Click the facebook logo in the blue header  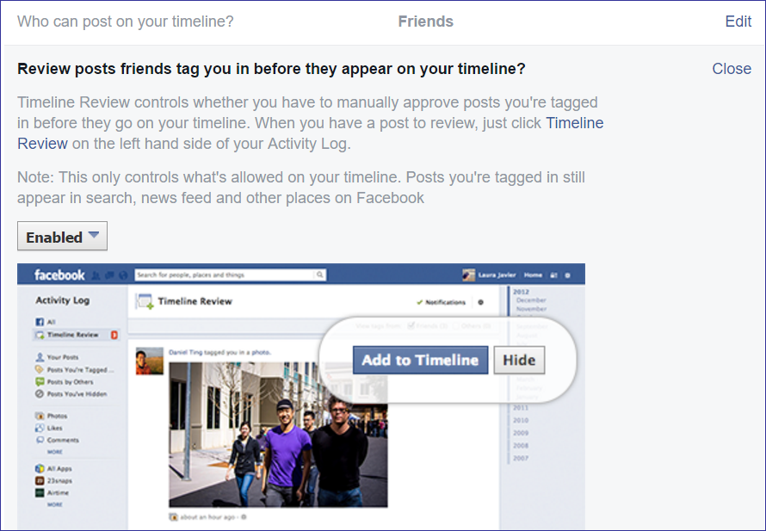(x=59, y=275)
